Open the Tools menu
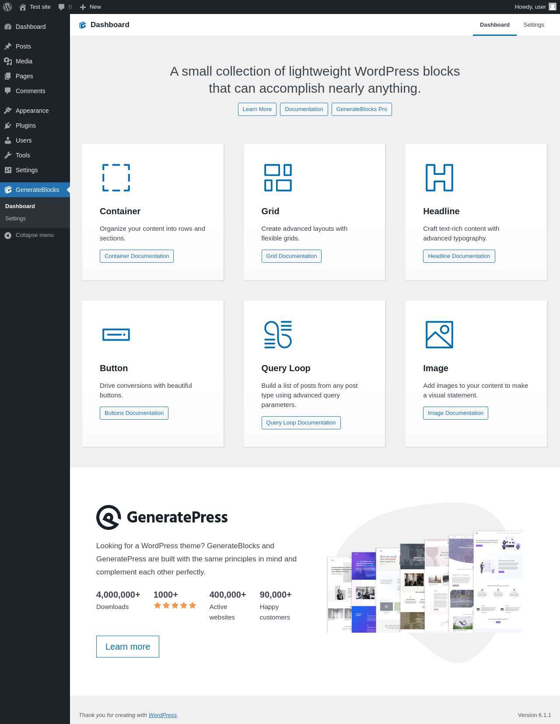Image resolution: width=560 pixels, height=724 pixels. (35, 155)
